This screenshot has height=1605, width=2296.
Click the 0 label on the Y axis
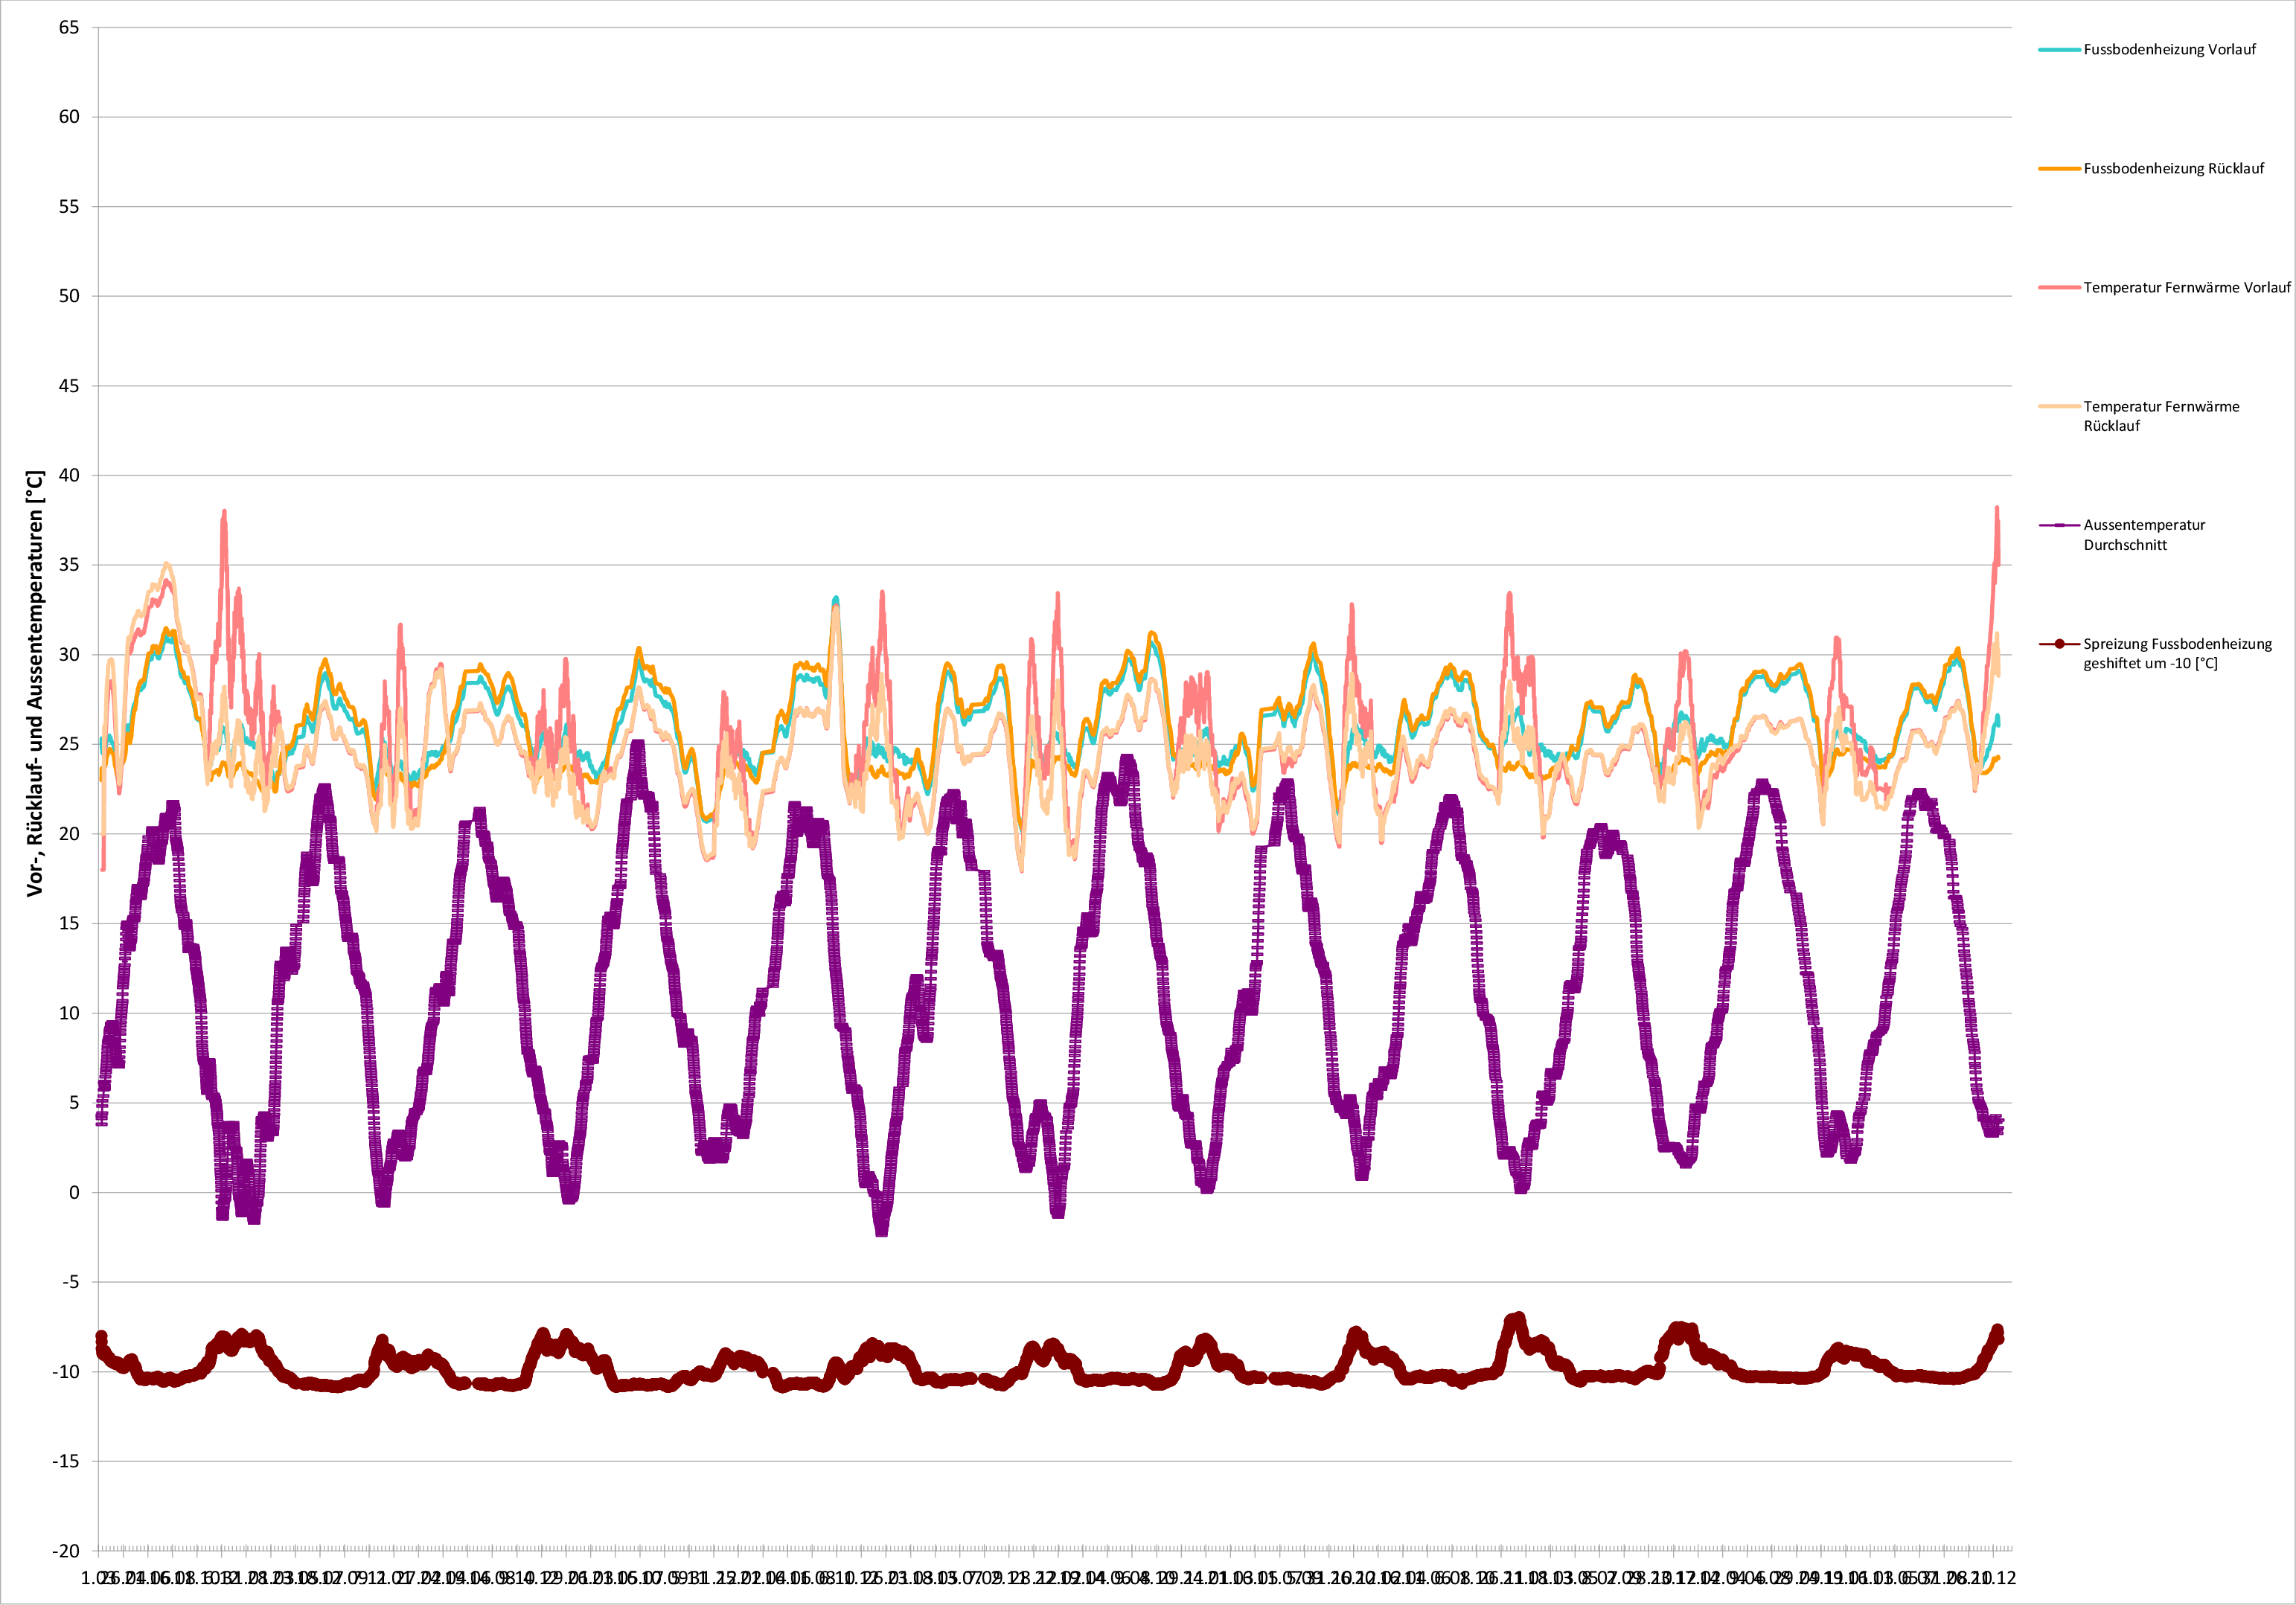pyautogui.click(x=74, y=1192)
